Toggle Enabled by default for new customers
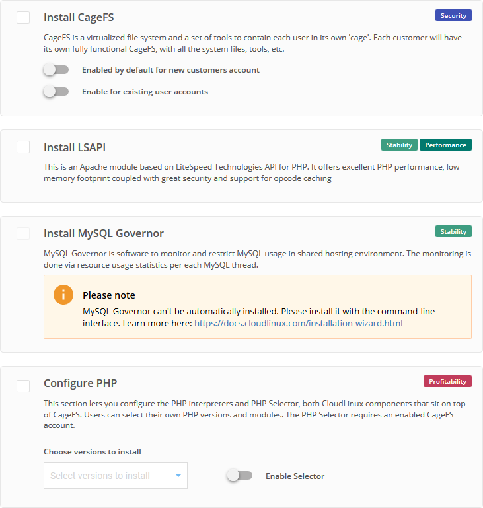This screenshot has width=483, height=508. click(56, 70)
